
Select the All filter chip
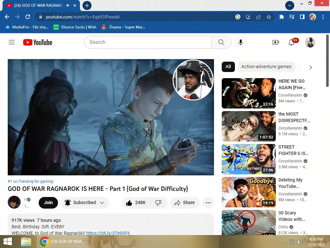pos(228,67)
